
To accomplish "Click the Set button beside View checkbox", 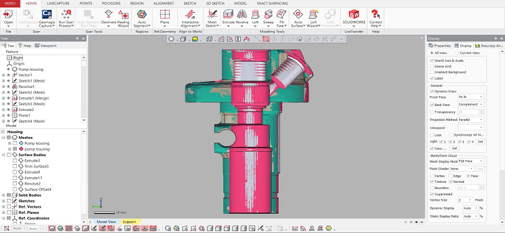I will (454, 148).
